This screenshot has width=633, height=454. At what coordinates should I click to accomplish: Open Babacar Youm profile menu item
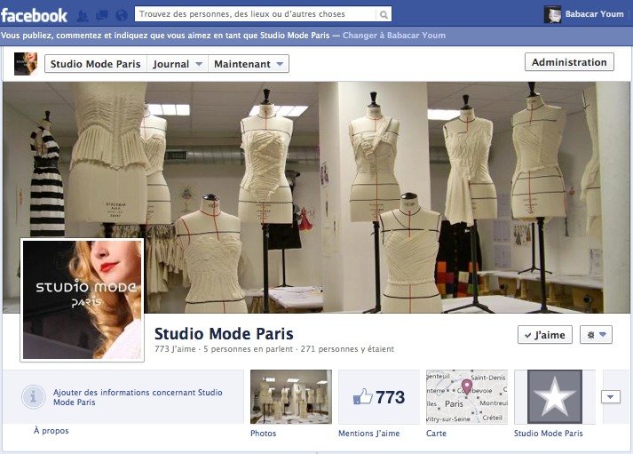(x=584, y=14)
